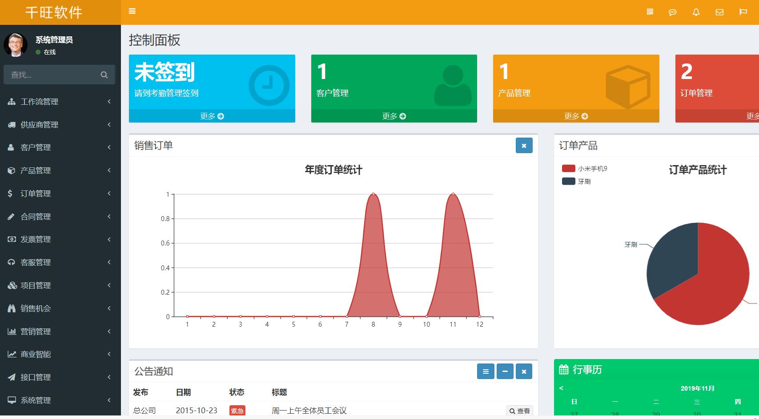Click the calendar icon beside 行事历
The height and width of the screenshot is (419, 759).
(564, 369)
